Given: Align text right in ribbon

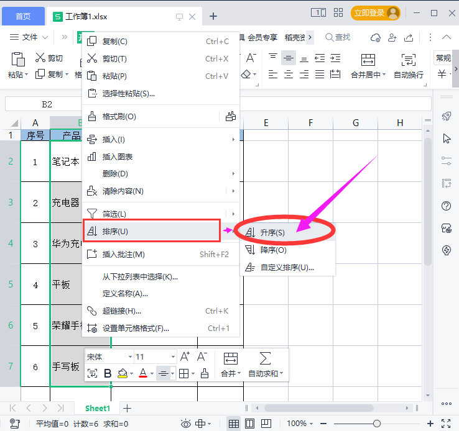Looking at the screenshot, I should point(304,75).
